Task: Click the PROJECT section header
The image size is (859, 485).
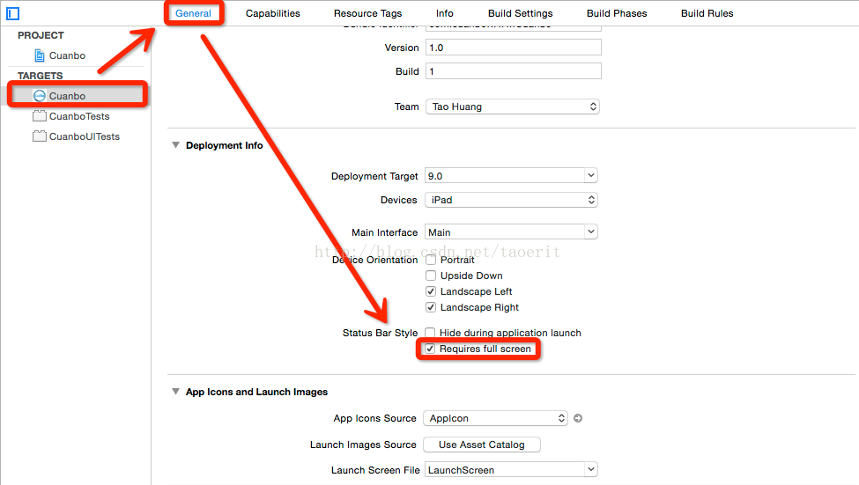Action: [41, 35]
